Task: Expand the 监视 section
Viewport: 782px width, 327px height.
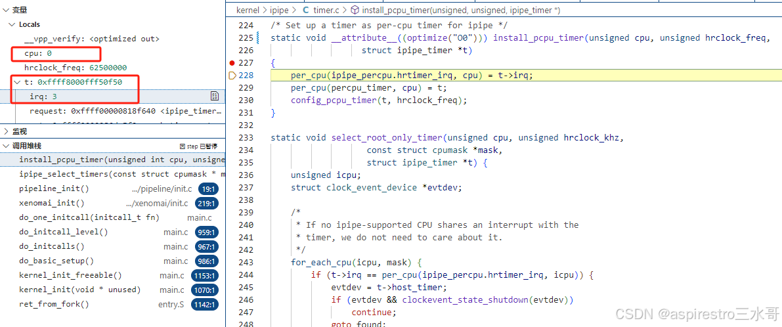Action: (6, 131)
